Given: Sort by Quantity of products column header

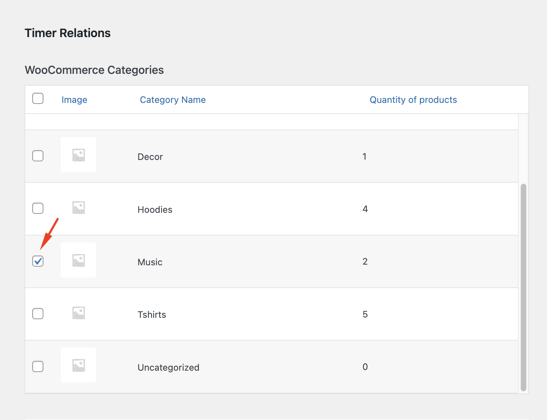Looking at the screenshot, I should [413, 100].
